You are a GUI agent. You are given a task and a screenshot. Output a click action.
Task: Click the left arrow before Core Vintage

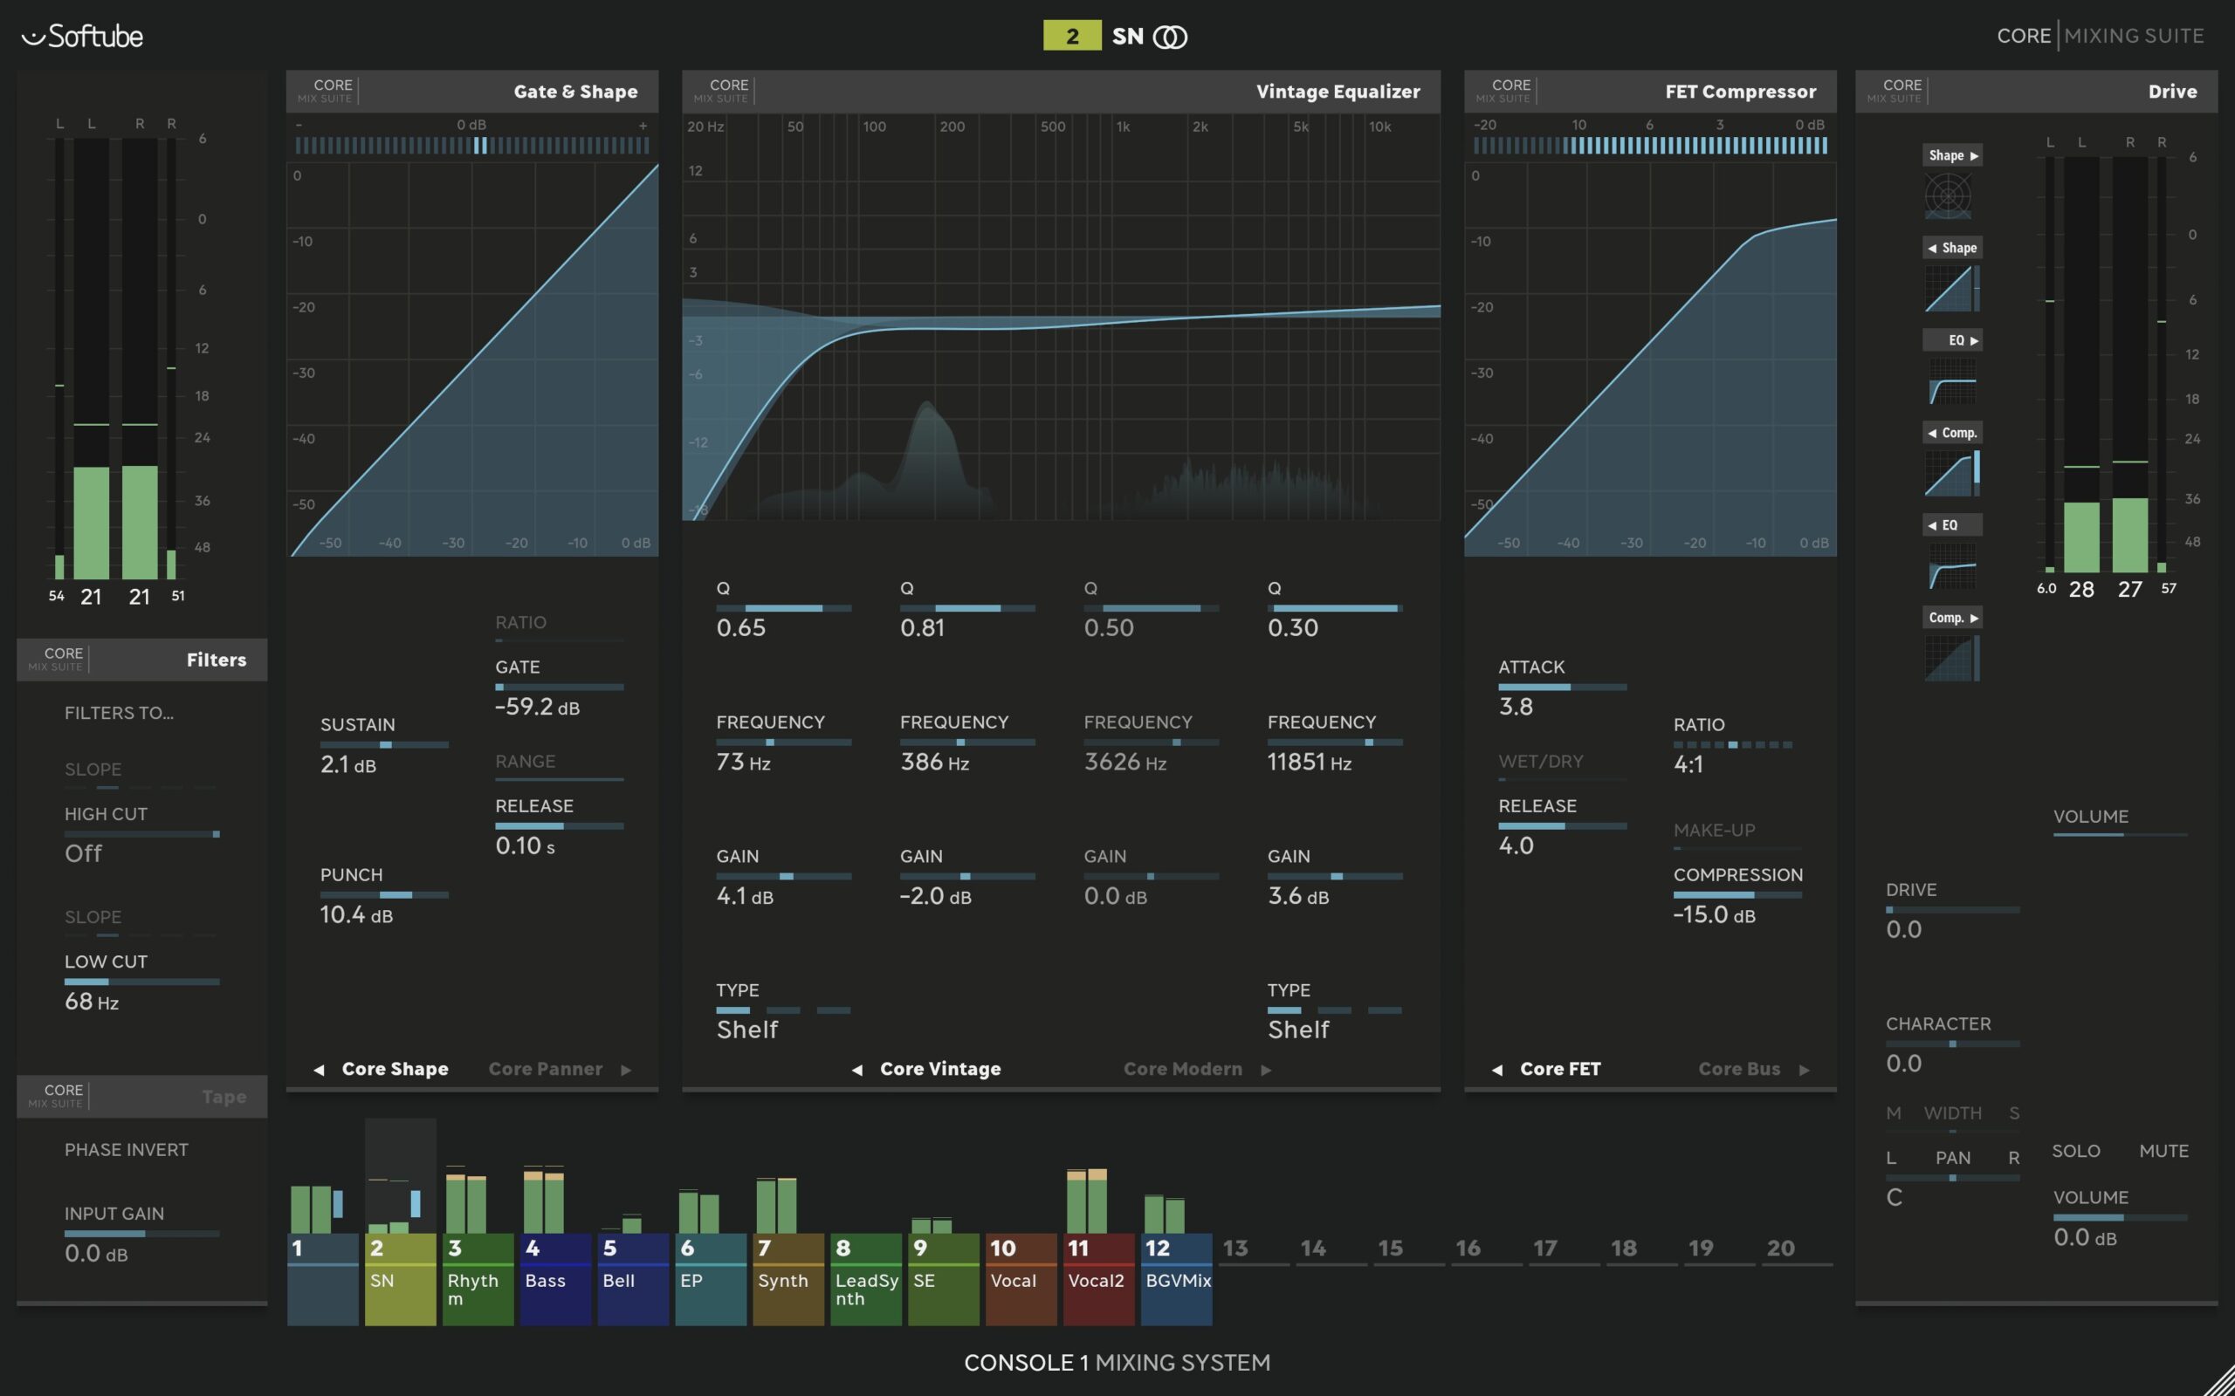click(x=857, y=1069)
